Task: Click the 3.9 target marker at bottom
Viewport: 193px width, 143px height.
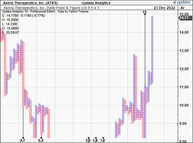Action: [102, 140]
